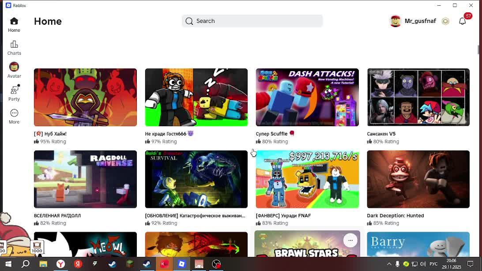482x271 pixels.
Task: Click the search magnifier icon
Action: [x=189, y=21]
